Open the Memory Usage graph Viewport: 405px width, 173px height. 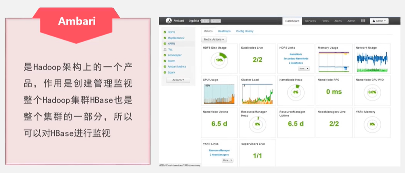click(x=334, y=62)
